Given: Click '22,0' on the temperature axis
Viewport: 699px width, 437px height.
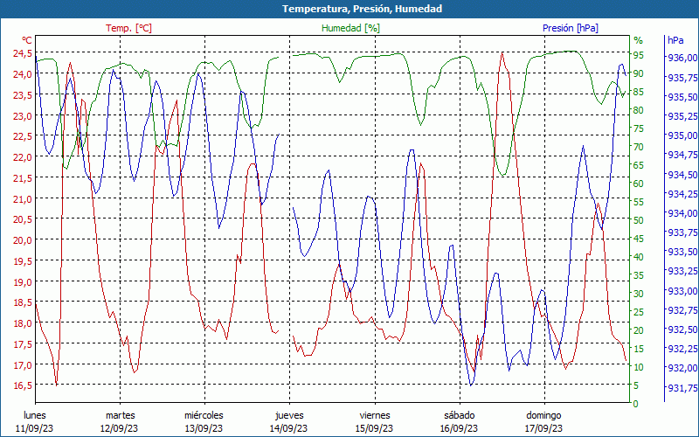Looking at the screenshot, I should click(23, 157).
